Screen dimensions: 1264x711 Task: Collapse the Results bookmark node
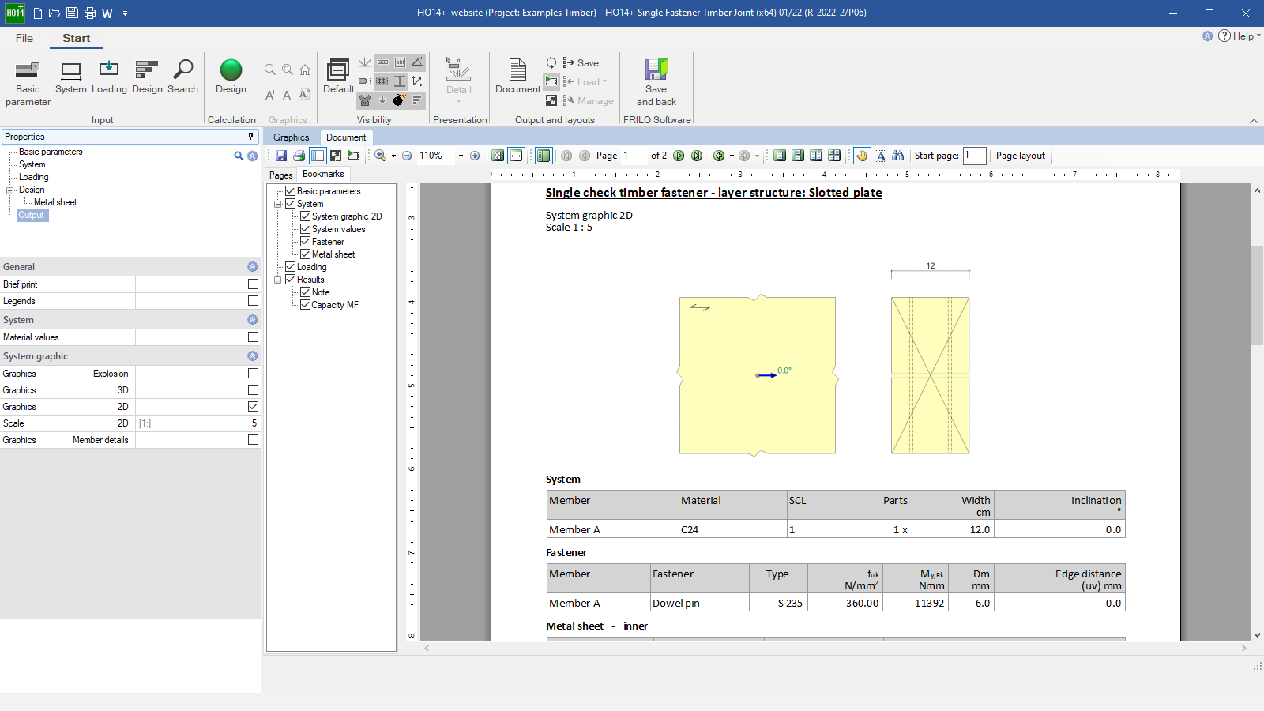(x=278, y=280)
